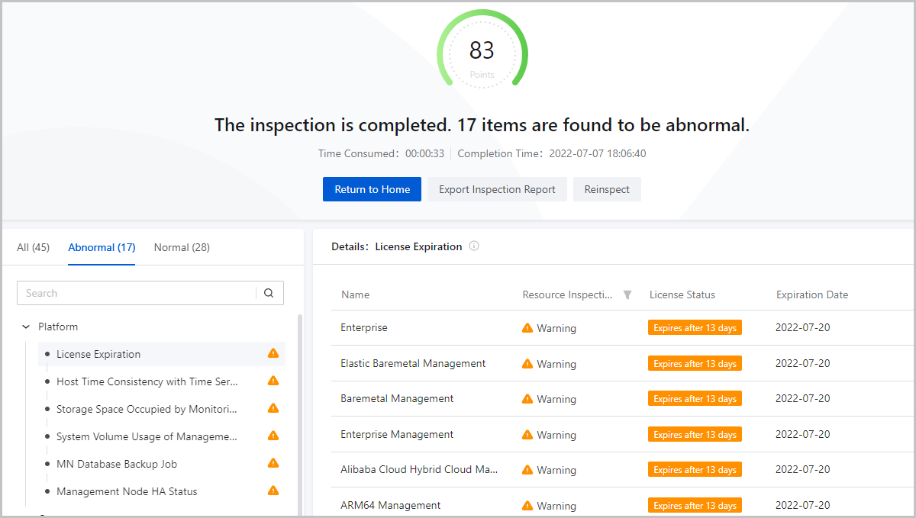Click the info icon beside License Expiration details

474,246
